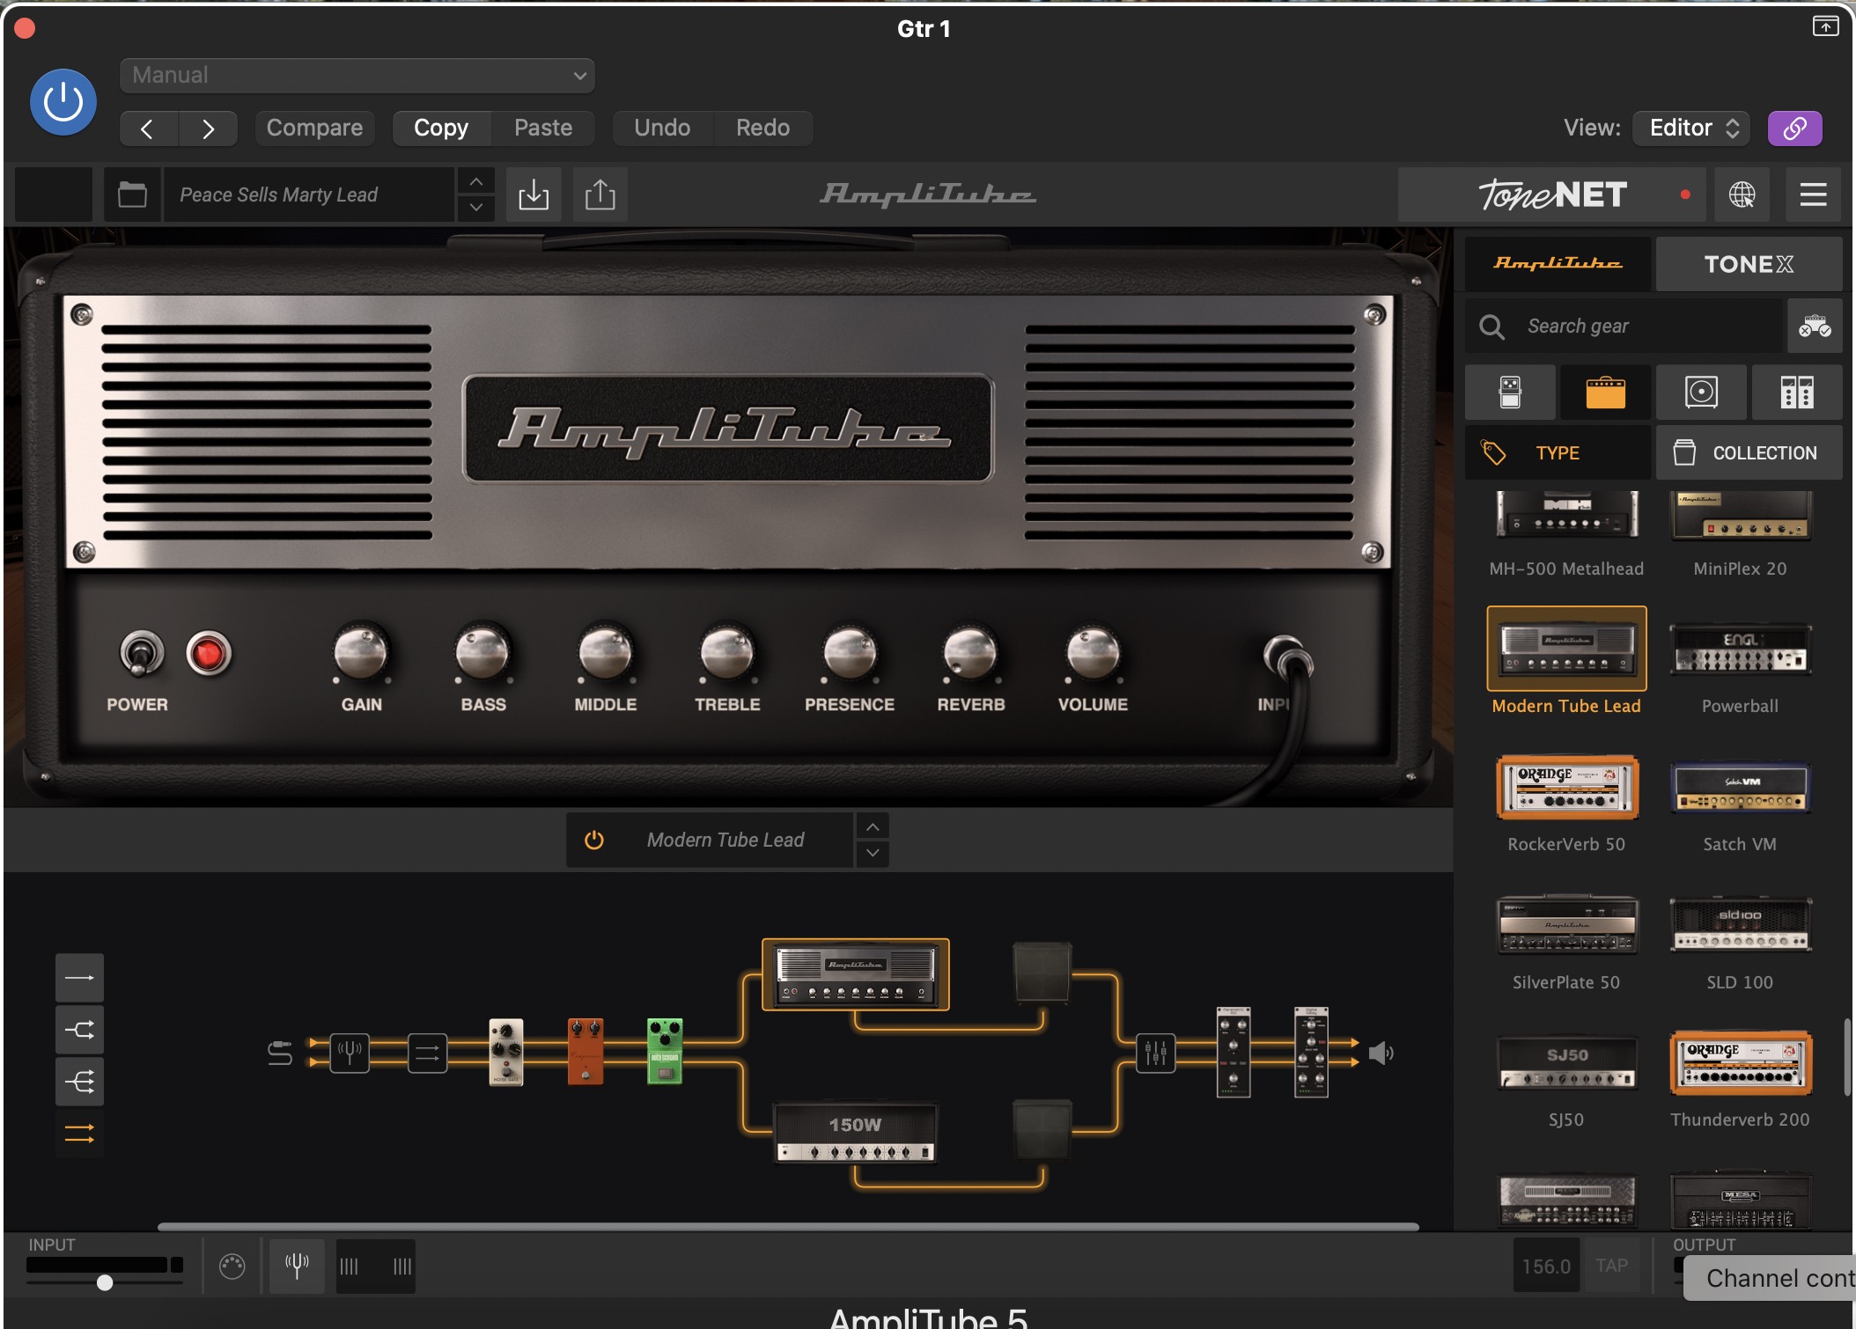Viewport: 1856px width, 1329px height.
Task: Open ToneNET panel
Action: coord(1552,195)
